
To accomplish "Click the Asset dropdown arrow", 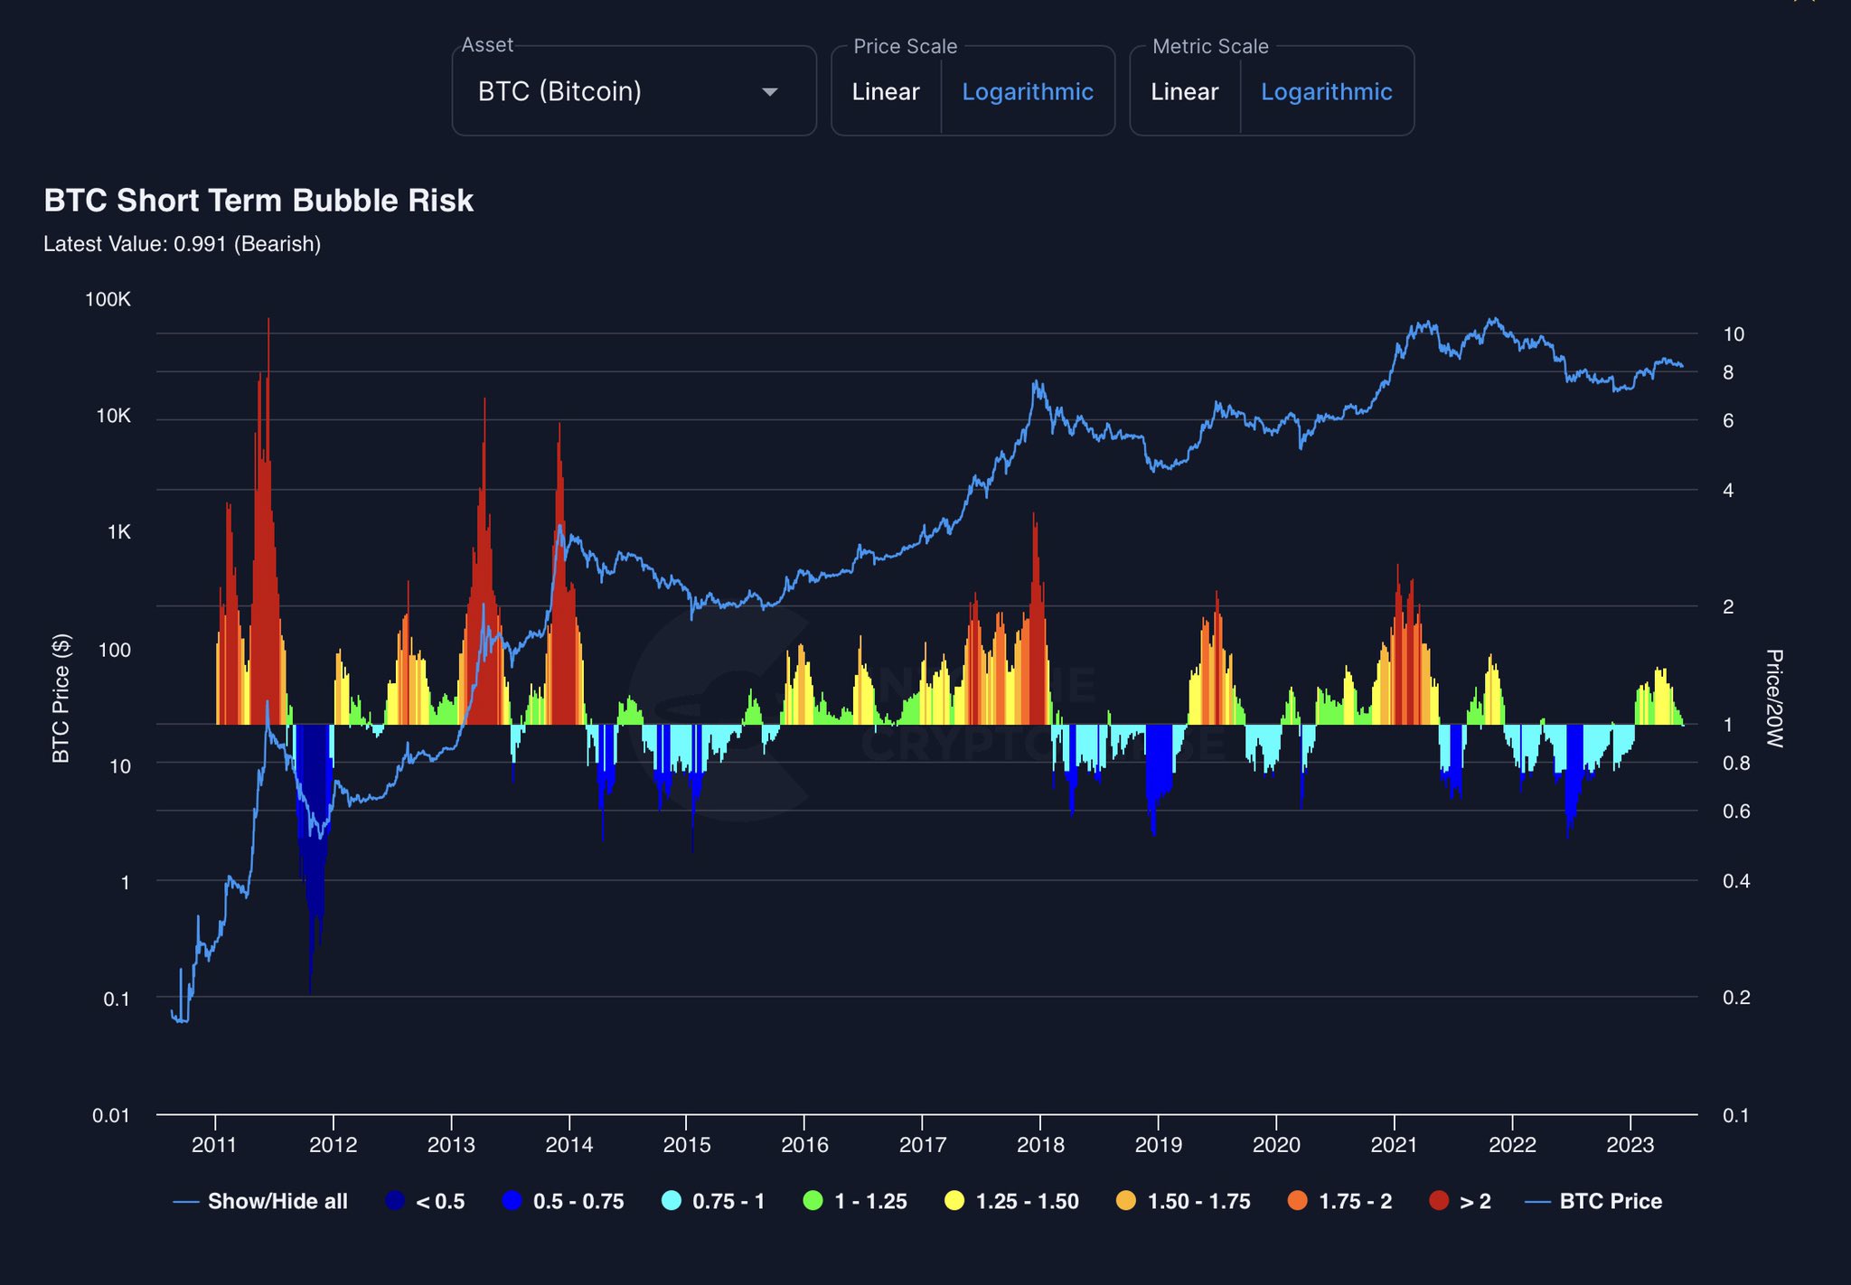I will tap(770, 92).
